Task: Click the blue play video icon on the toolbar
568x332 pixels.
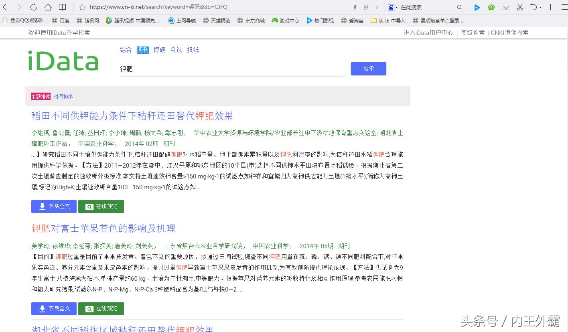Action: [477, 7]
